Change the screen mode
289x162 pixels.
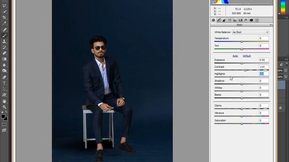[x=4, y=130]
